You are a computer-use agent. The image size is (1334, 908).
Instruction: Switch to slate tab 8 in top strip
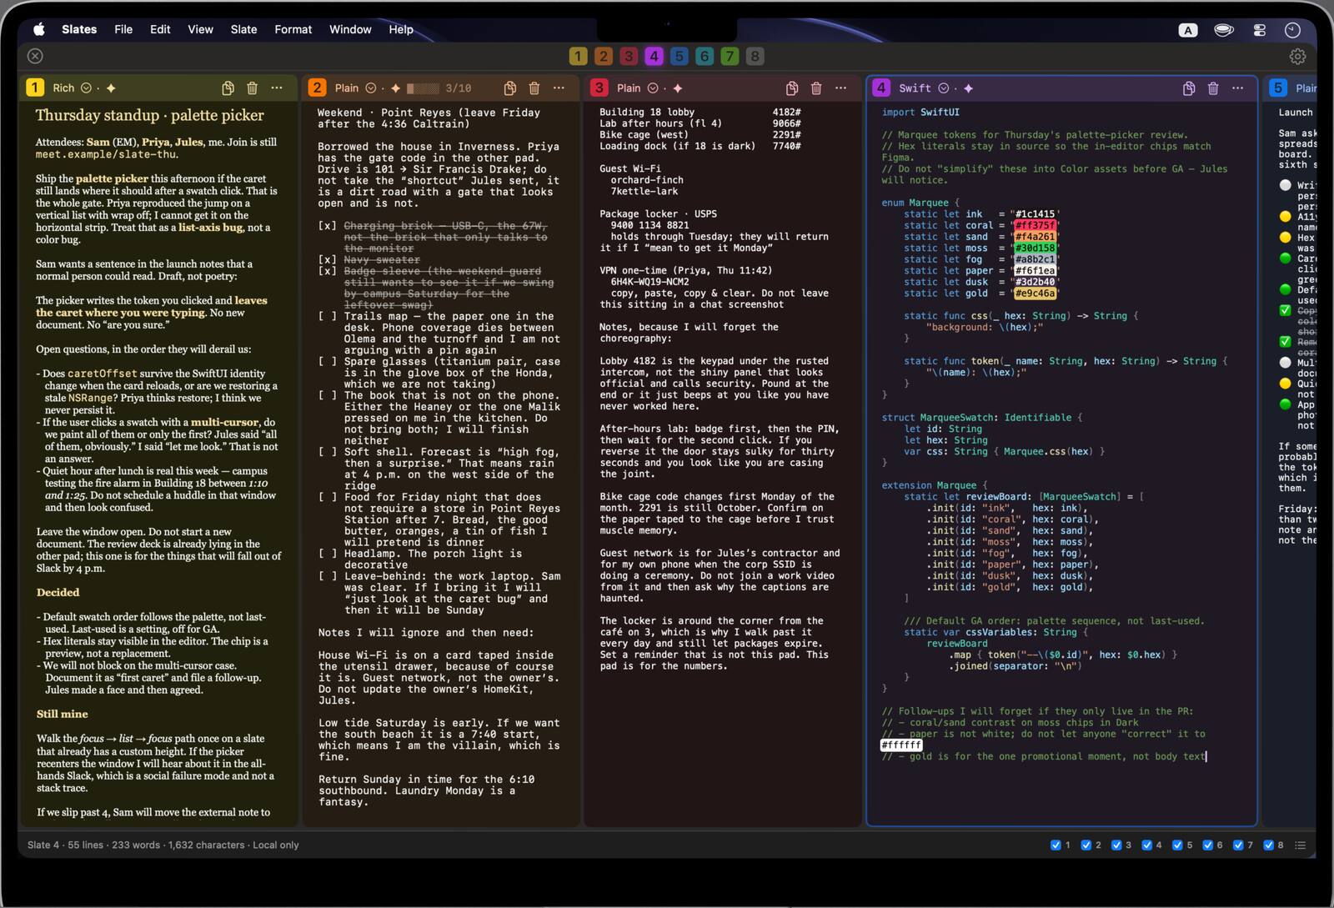tap(755, 56)
